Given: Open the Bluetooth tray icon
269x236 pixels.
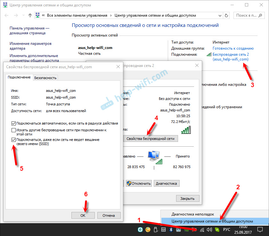Looking at the screenshot, I should coord(171,230).
